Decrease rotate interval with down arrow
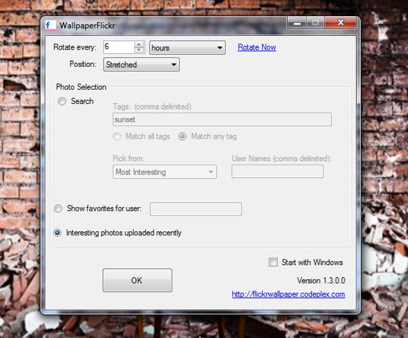The image size is (408, 338). coord(139,50)
